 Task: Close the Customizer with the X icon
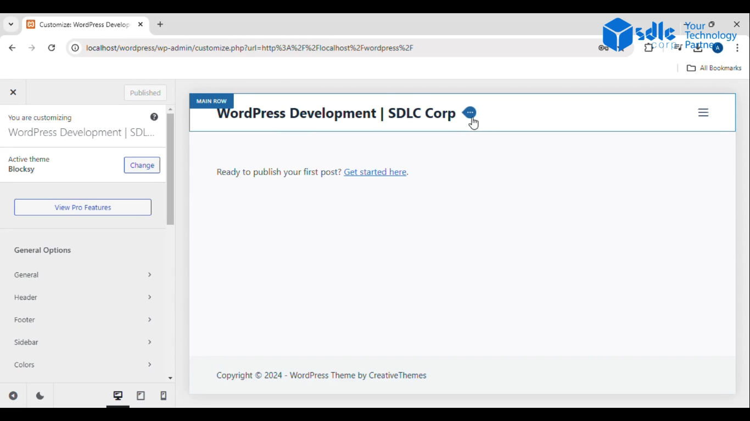pyautogui.click(x=13, y=93)
